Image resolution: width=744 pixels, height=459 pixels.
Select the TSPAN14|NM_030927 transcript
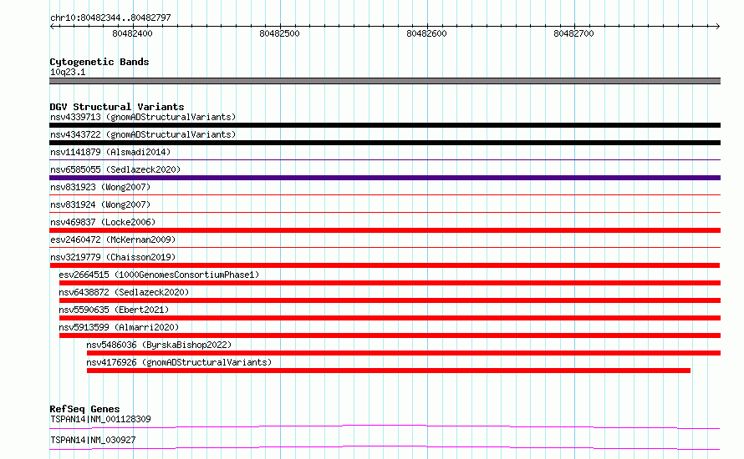point(93,440)
